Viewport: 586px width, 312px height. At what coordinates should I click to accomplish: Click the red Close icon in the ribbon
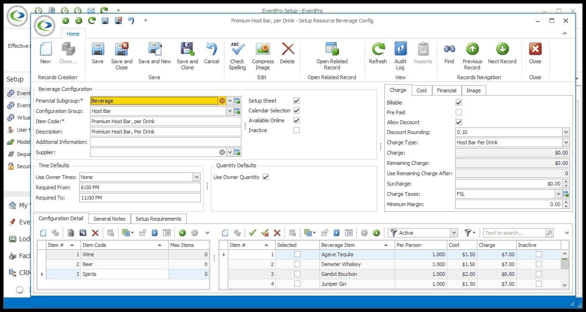(x=535, y=49)
